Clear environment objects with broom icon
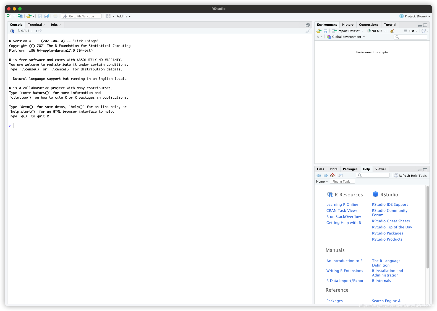Screen dimensions: 437x311 (392, 31)
